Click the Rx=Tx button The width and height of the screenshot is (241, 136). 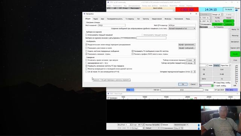pyautogui.click(x=217, y=21)
